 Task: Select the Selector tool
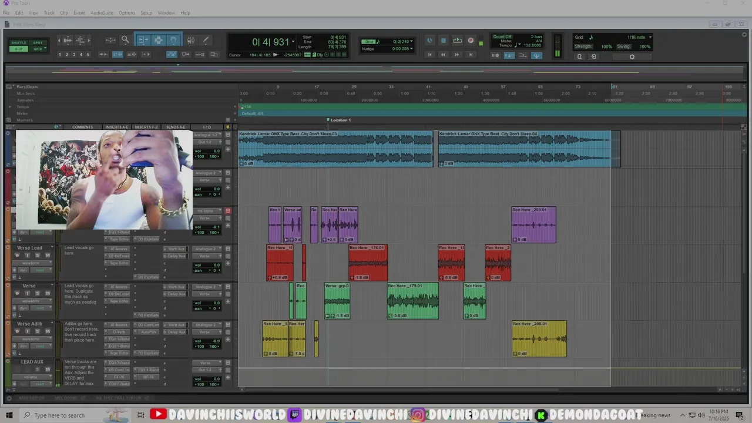pos(158,40)
